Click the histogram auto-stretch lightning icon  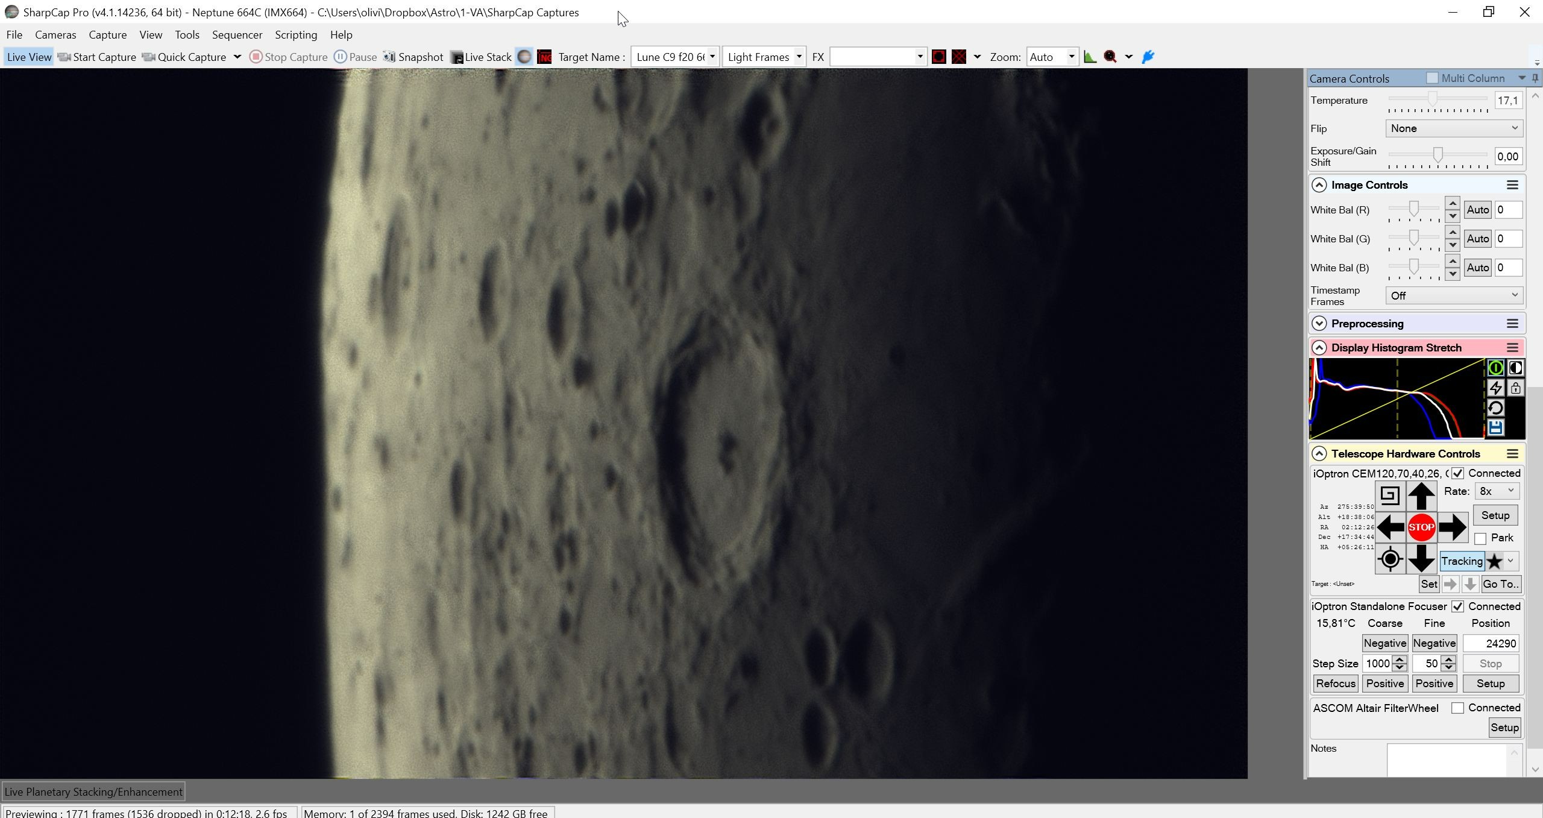[1495, 388]
